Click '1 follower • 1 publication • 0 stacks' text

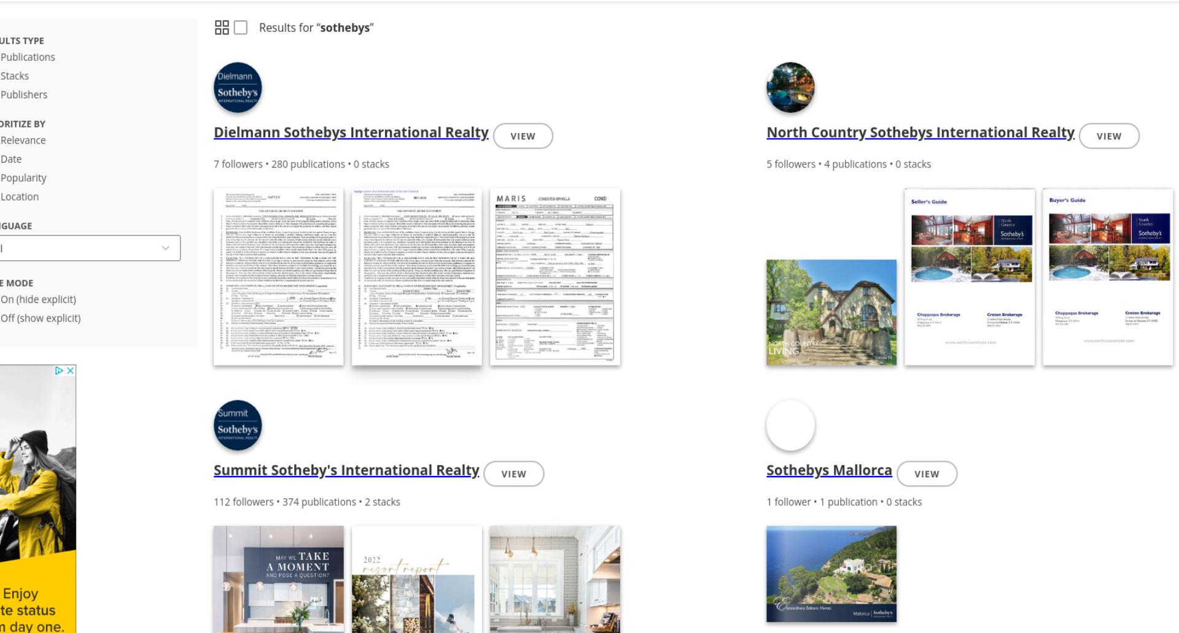click(844, 502)
